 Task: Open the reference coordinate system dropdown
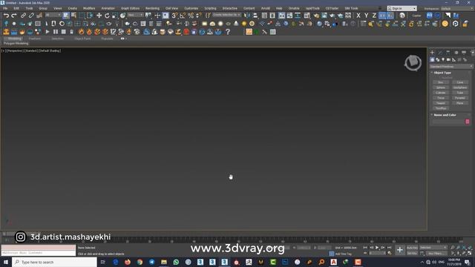point(135,15)
